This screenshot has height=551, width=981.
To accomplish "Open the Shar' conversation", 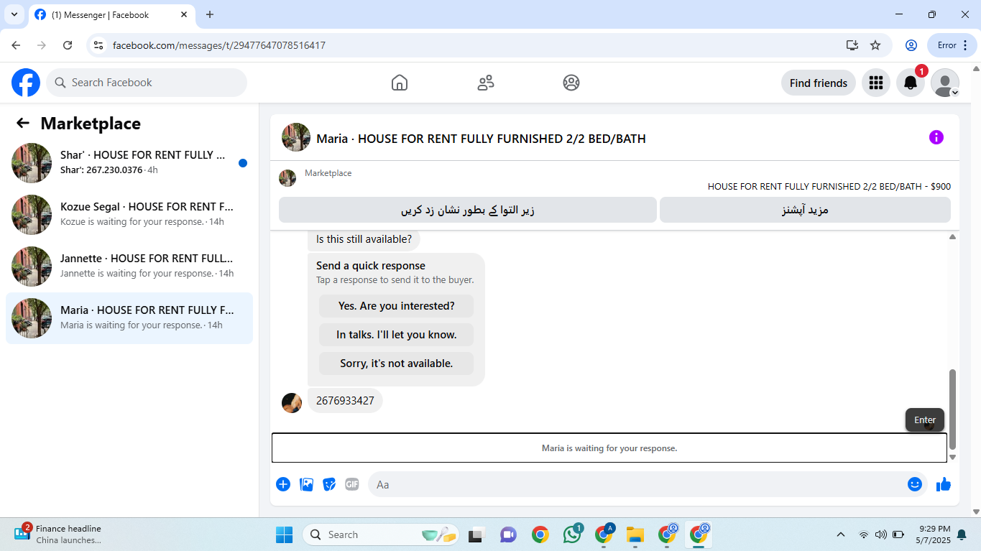I will (129, 163).
